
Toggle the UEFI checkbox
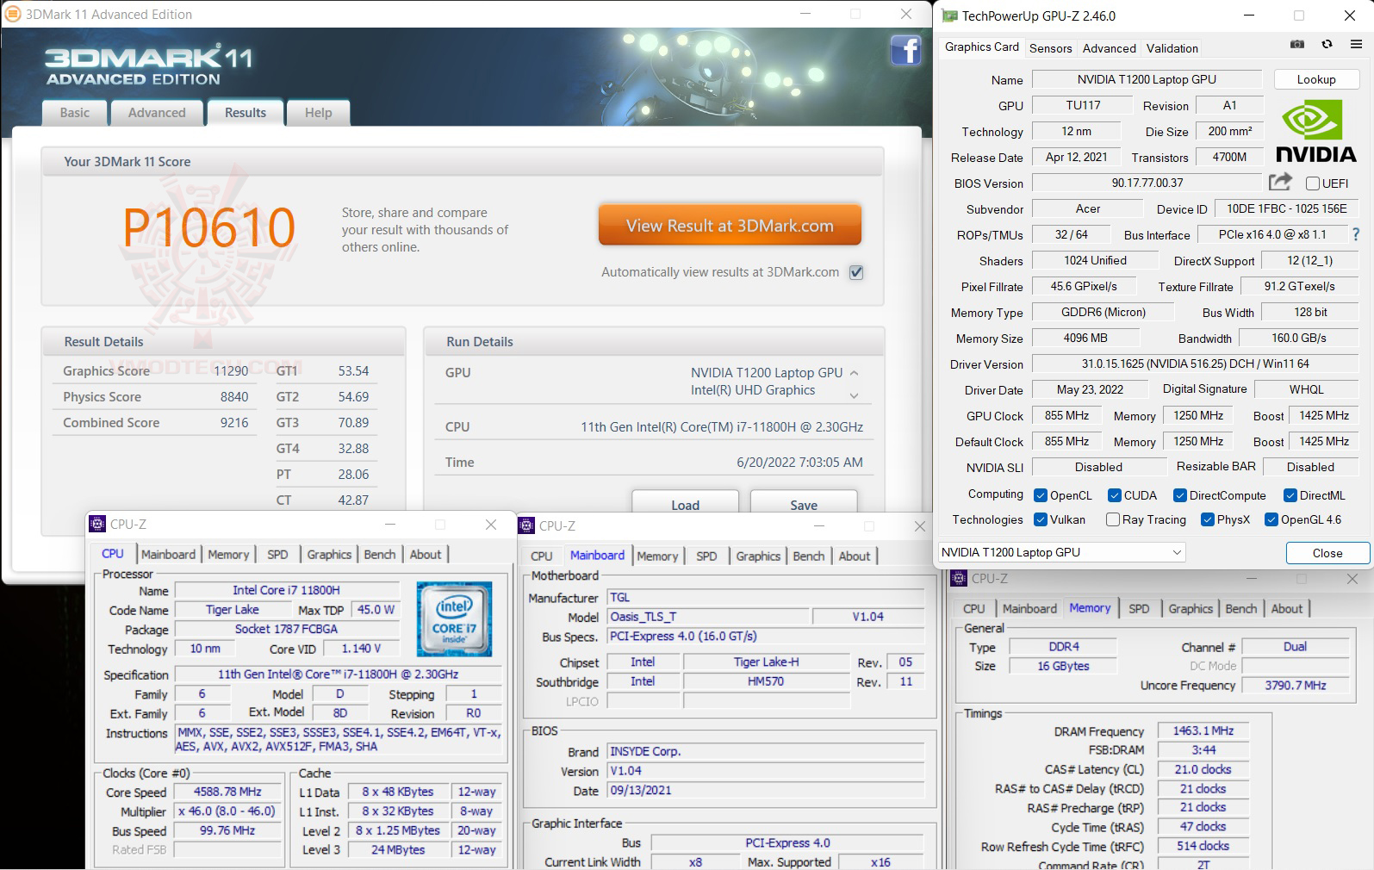[1313, 183]
